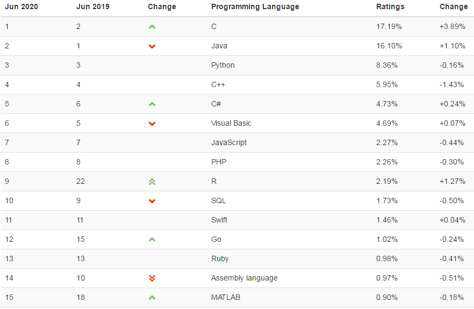This screenshot has height=309, width=474.
Task: Click the green up arrow in MATLAB row
Action: (x=152, y=298)
